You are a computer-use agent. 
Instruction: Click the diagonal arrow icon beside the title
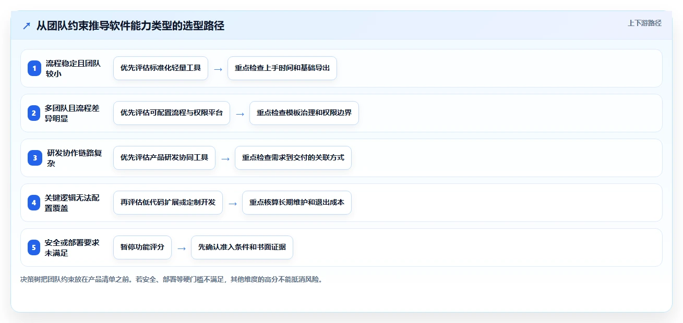click(27, 26)
